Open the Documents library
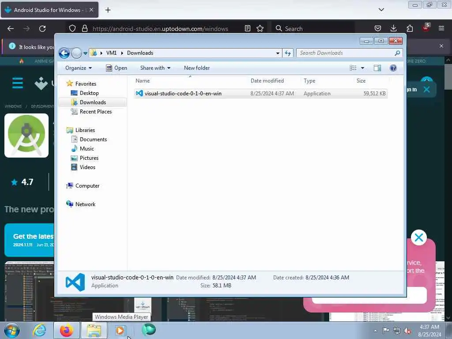The image size is (452, 339). pyautogui.click(x=93, y=139)
